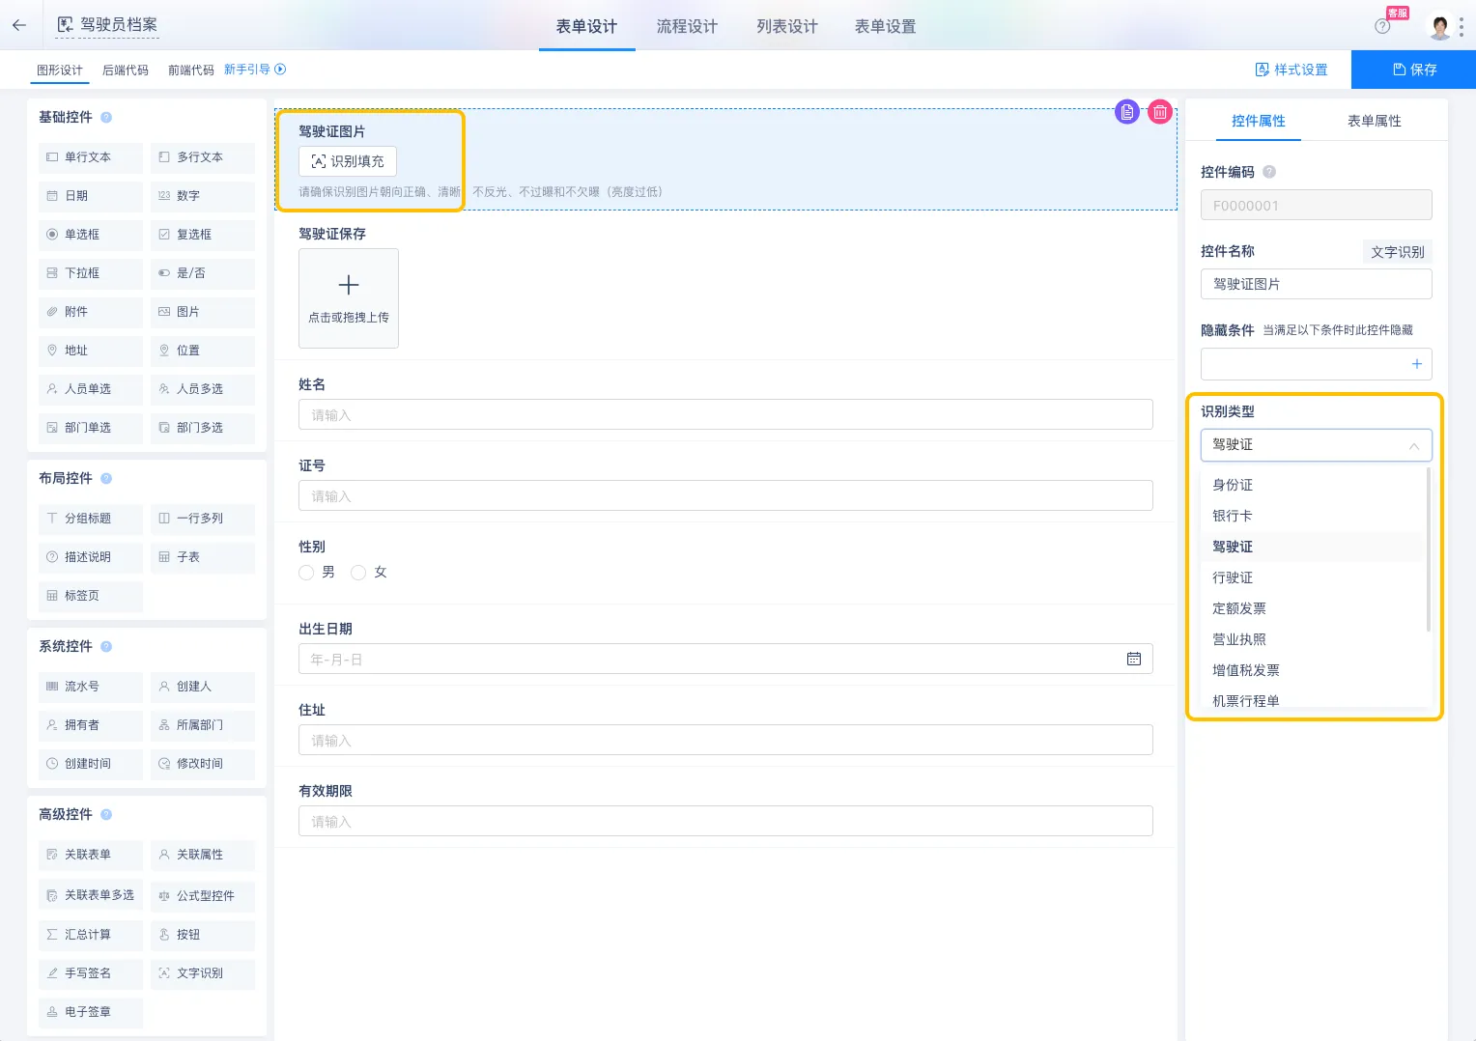Open the calendar icon in 出生日期
The width and height of the screenshot is (1476, 1041).
(x=1134, y=659)
